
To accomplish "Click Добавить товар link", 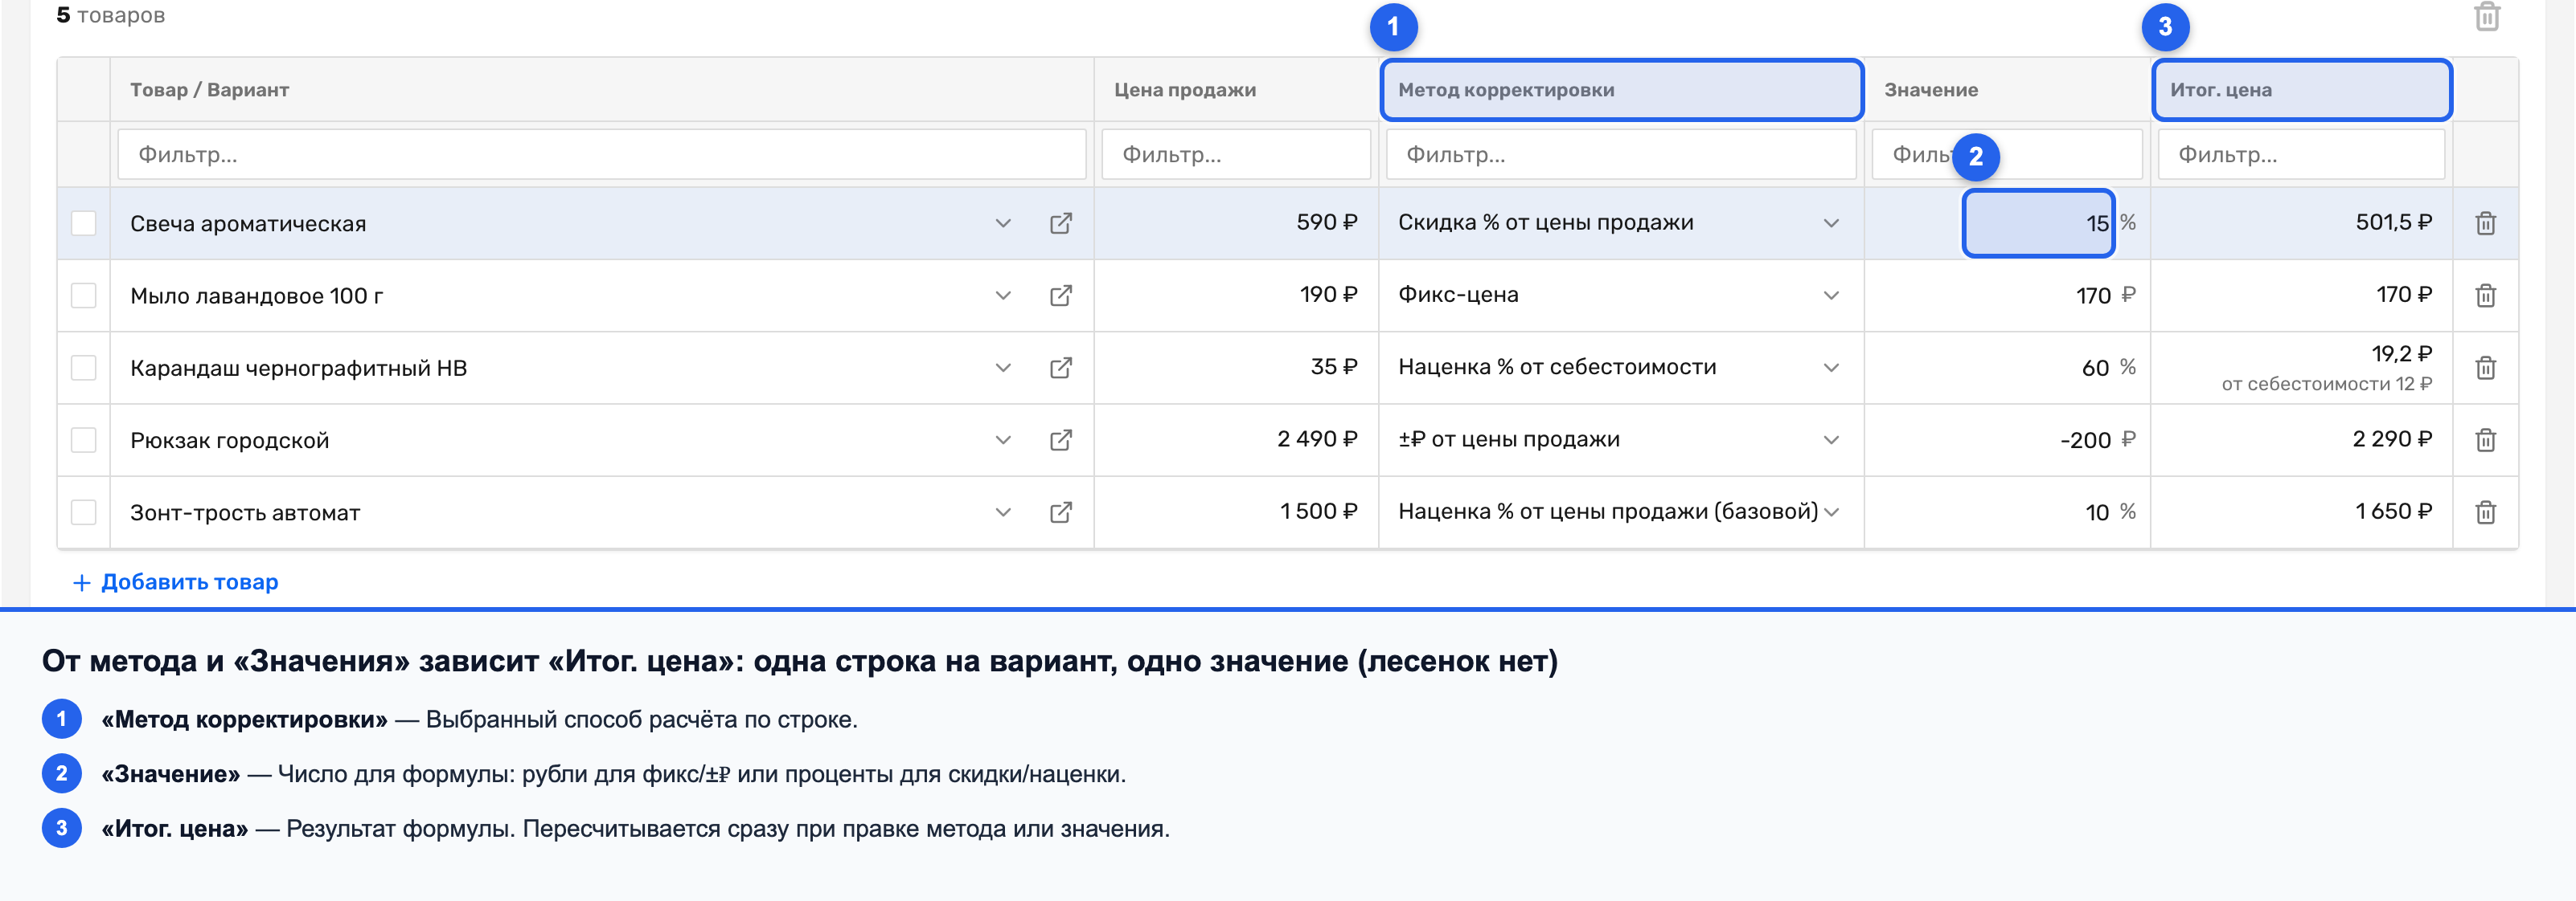I will point(176,581).
